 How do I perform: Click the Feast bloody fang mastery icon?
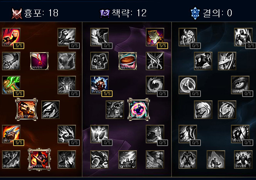[x=39, y=61]
